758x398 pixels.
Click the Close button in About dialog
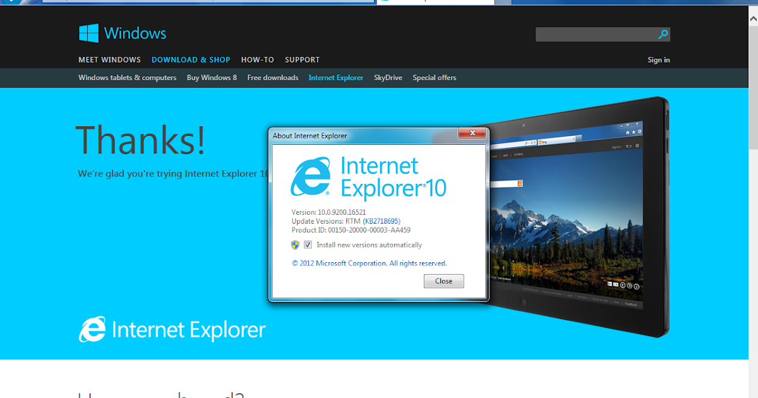443,281
